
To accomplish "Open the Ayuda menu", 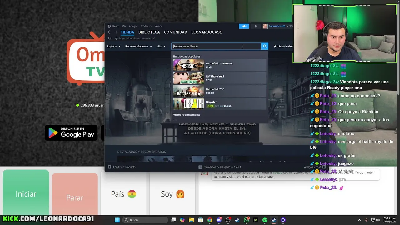I will click(x=159, y=26).
